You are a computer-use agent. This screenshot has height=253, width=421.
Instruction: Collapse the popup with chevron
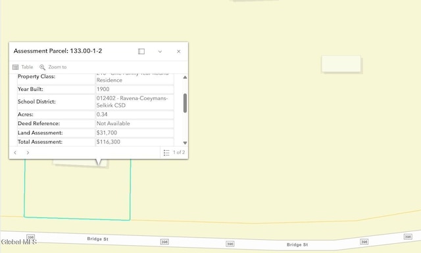pos(160,51)
